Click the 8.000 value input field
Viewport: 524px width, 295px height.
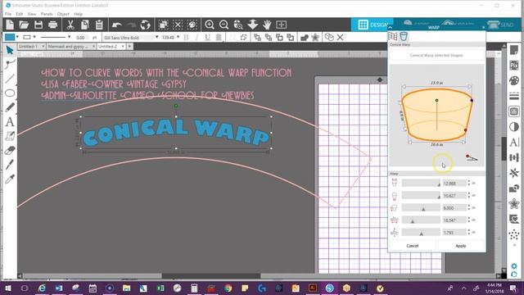pyautogui.click(x=454, y=207)
